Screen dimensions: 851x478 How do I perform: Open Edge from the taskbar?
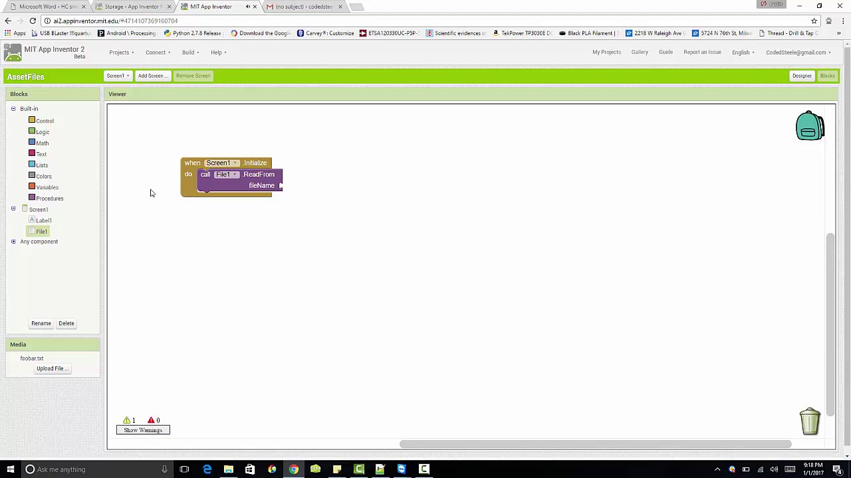[x=207, y=469]
